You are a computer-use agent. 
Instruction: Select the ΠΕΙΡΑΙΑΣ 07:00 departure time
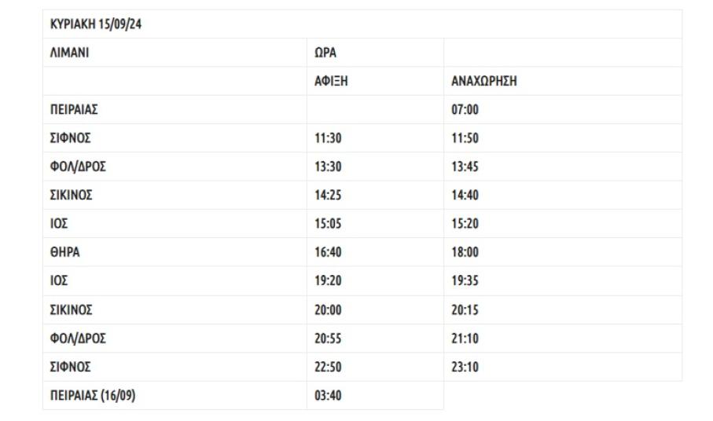click(x=464, y=110)
